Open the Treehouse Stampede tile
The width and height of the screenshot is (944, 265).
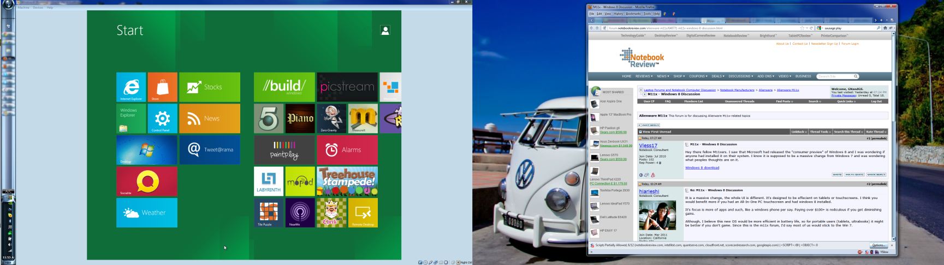(347, 182)
